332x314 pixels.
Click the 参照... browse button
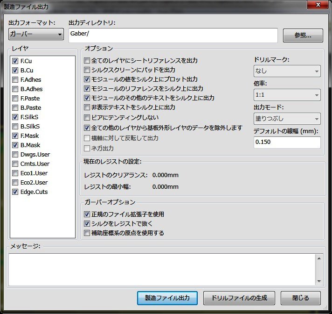click(303, 36)
